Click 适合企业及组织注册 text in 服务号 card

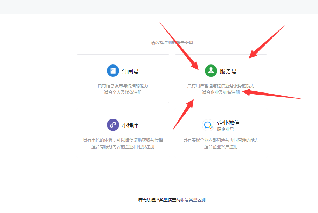pyautogui.click(x=221, y=92)
